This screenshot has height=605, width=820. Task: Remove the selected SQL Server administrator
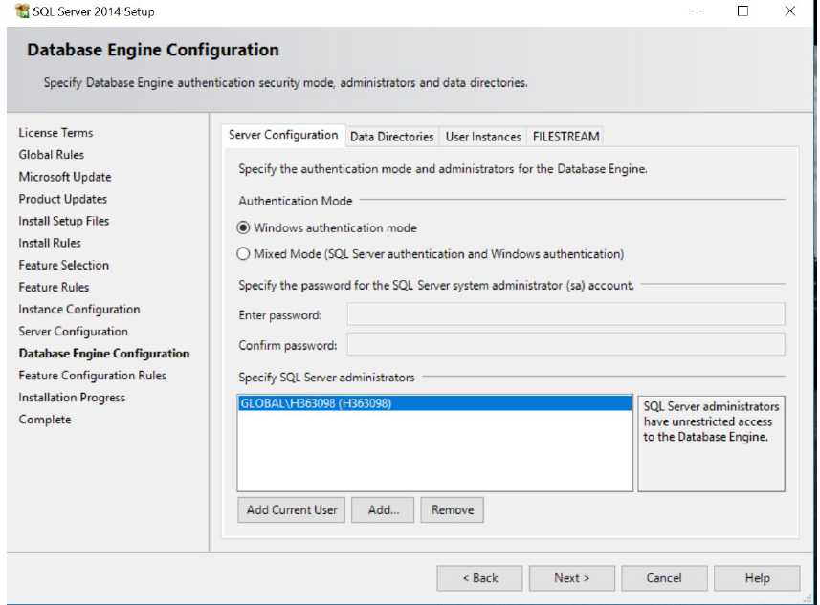pos(452,509)
